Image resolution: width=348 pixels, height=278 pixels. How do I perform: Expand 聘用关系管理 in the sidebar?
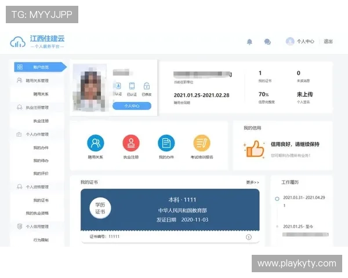(x=37, y=81)
